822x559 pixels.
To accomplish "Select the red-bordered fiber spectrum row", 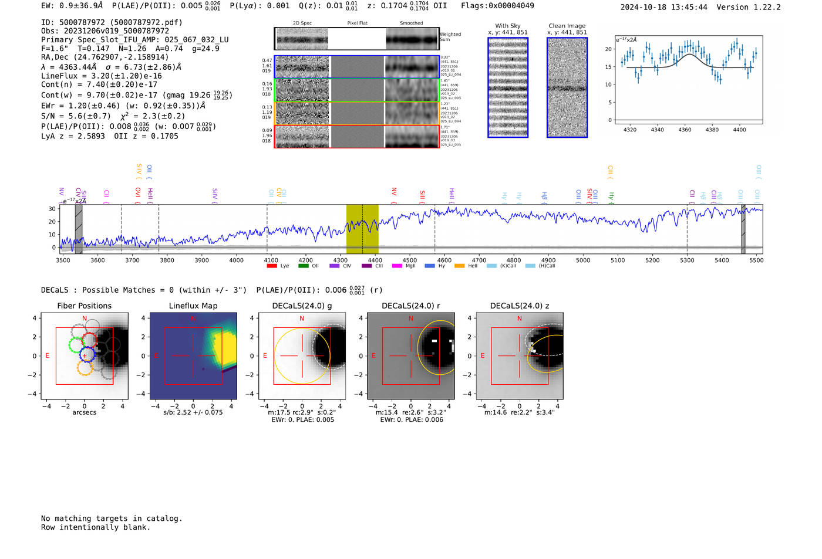I will [357, 136].
